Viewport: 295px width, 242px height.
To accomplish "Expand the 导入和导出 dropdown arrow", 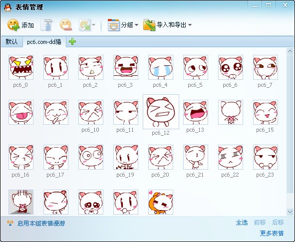I will (x=190, y=25).
